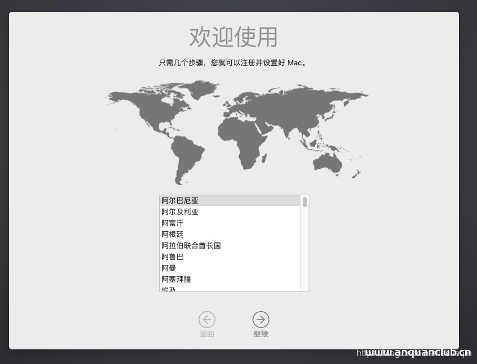Click the 返回 text label below the arrow
This screenshot has height=364, width=477.
[207, 334]
